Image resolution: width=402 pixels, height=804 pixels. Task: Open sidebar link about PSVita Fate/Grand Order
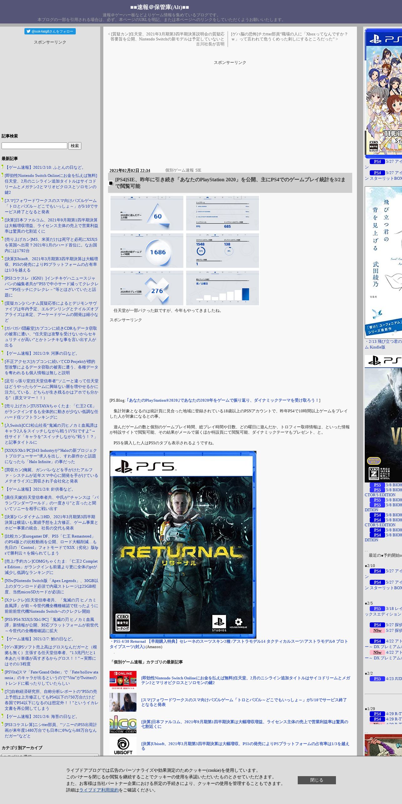pos(51,678)
